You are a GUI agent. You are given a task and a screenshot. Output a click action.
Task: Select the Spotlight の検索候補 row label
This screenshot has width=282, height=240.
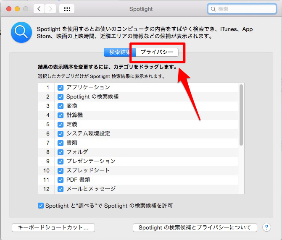[92, 97]
